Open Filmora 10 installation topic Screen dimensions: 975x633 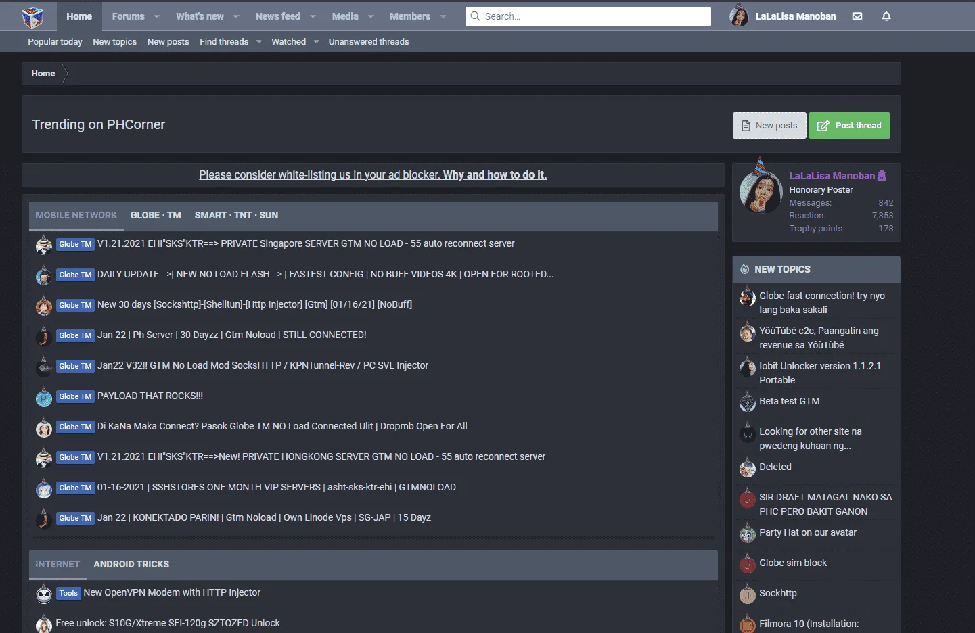click(x=809, y=624)
